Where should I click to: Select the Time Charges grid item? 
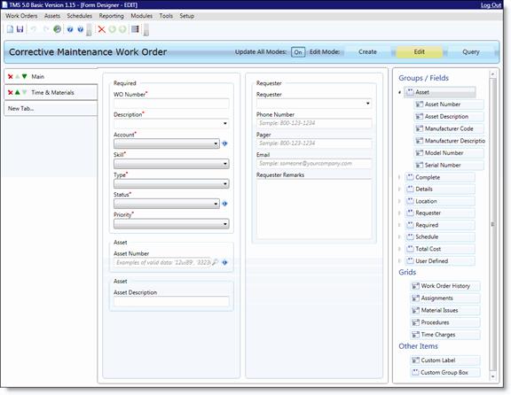445,335
